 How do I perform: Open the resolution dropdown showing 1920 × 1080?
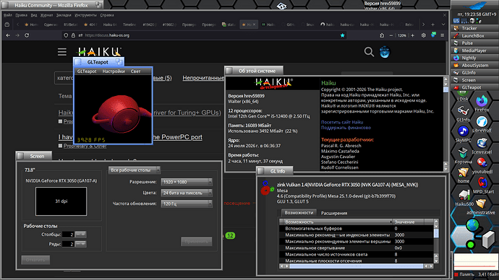187,182
